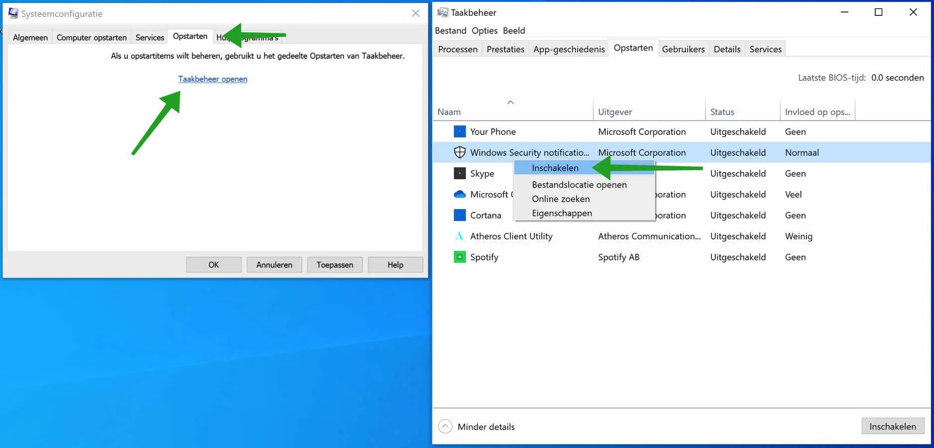This screenshot has height=448, width=934.
Task: Open the Bestand menu
Action: click(451, 30)
